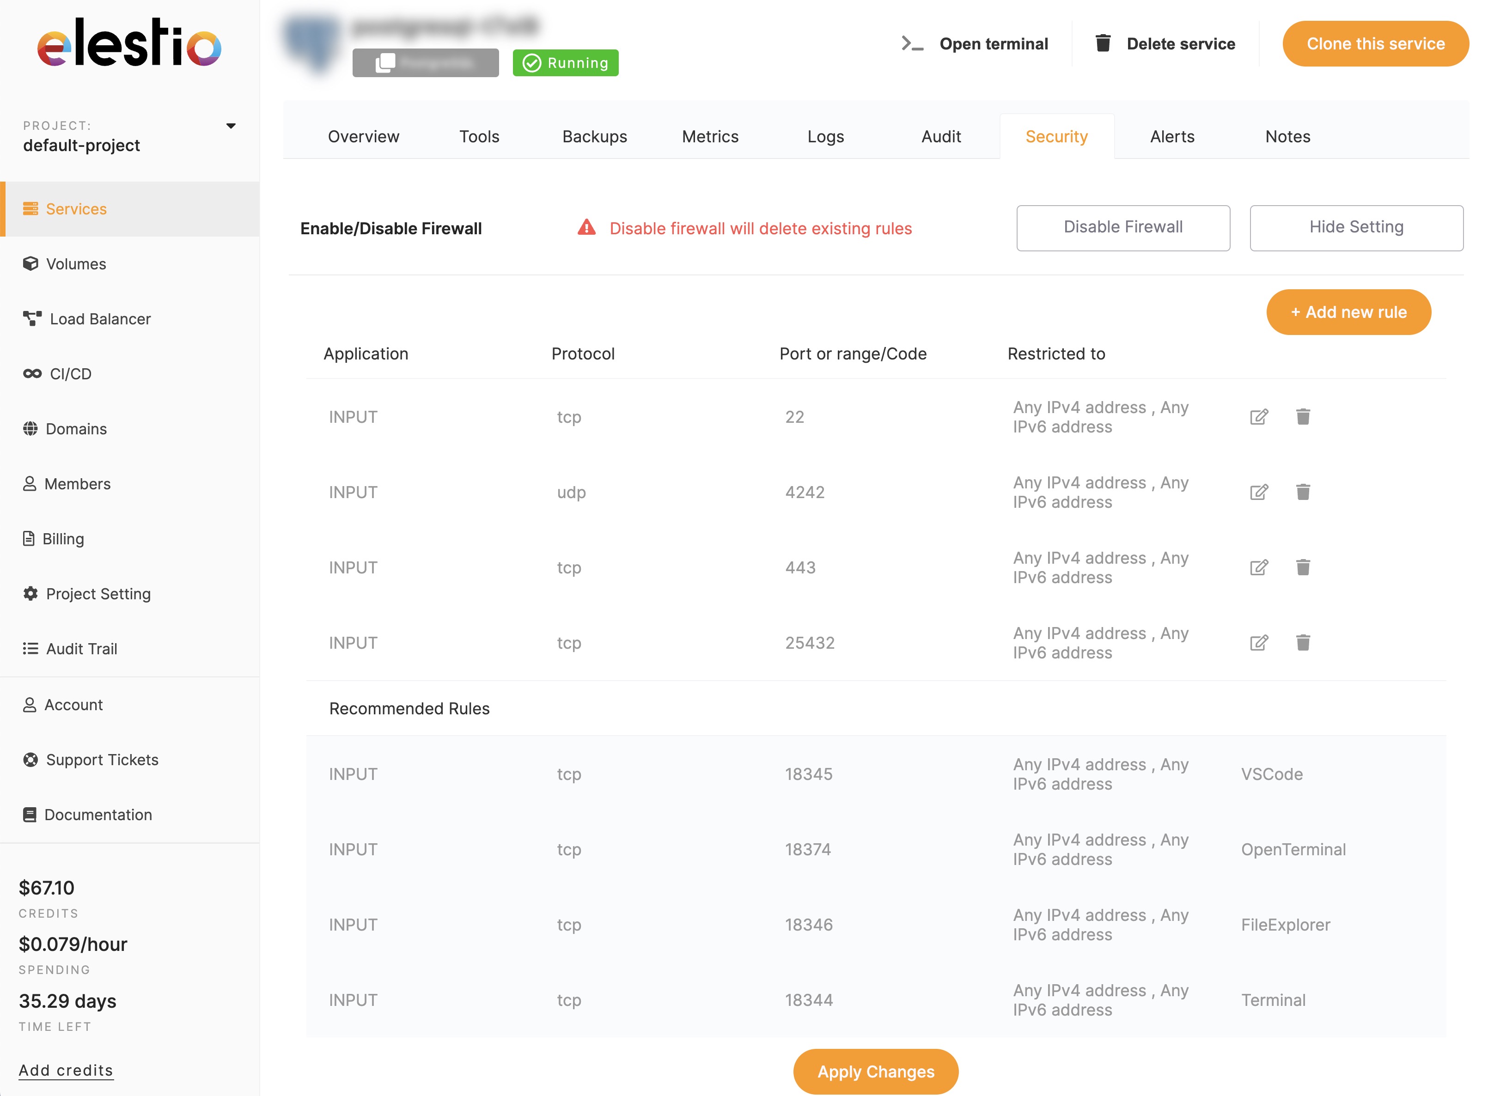Clone this service
The width and height of the screenshot is (1488, 1096).
1376,43
